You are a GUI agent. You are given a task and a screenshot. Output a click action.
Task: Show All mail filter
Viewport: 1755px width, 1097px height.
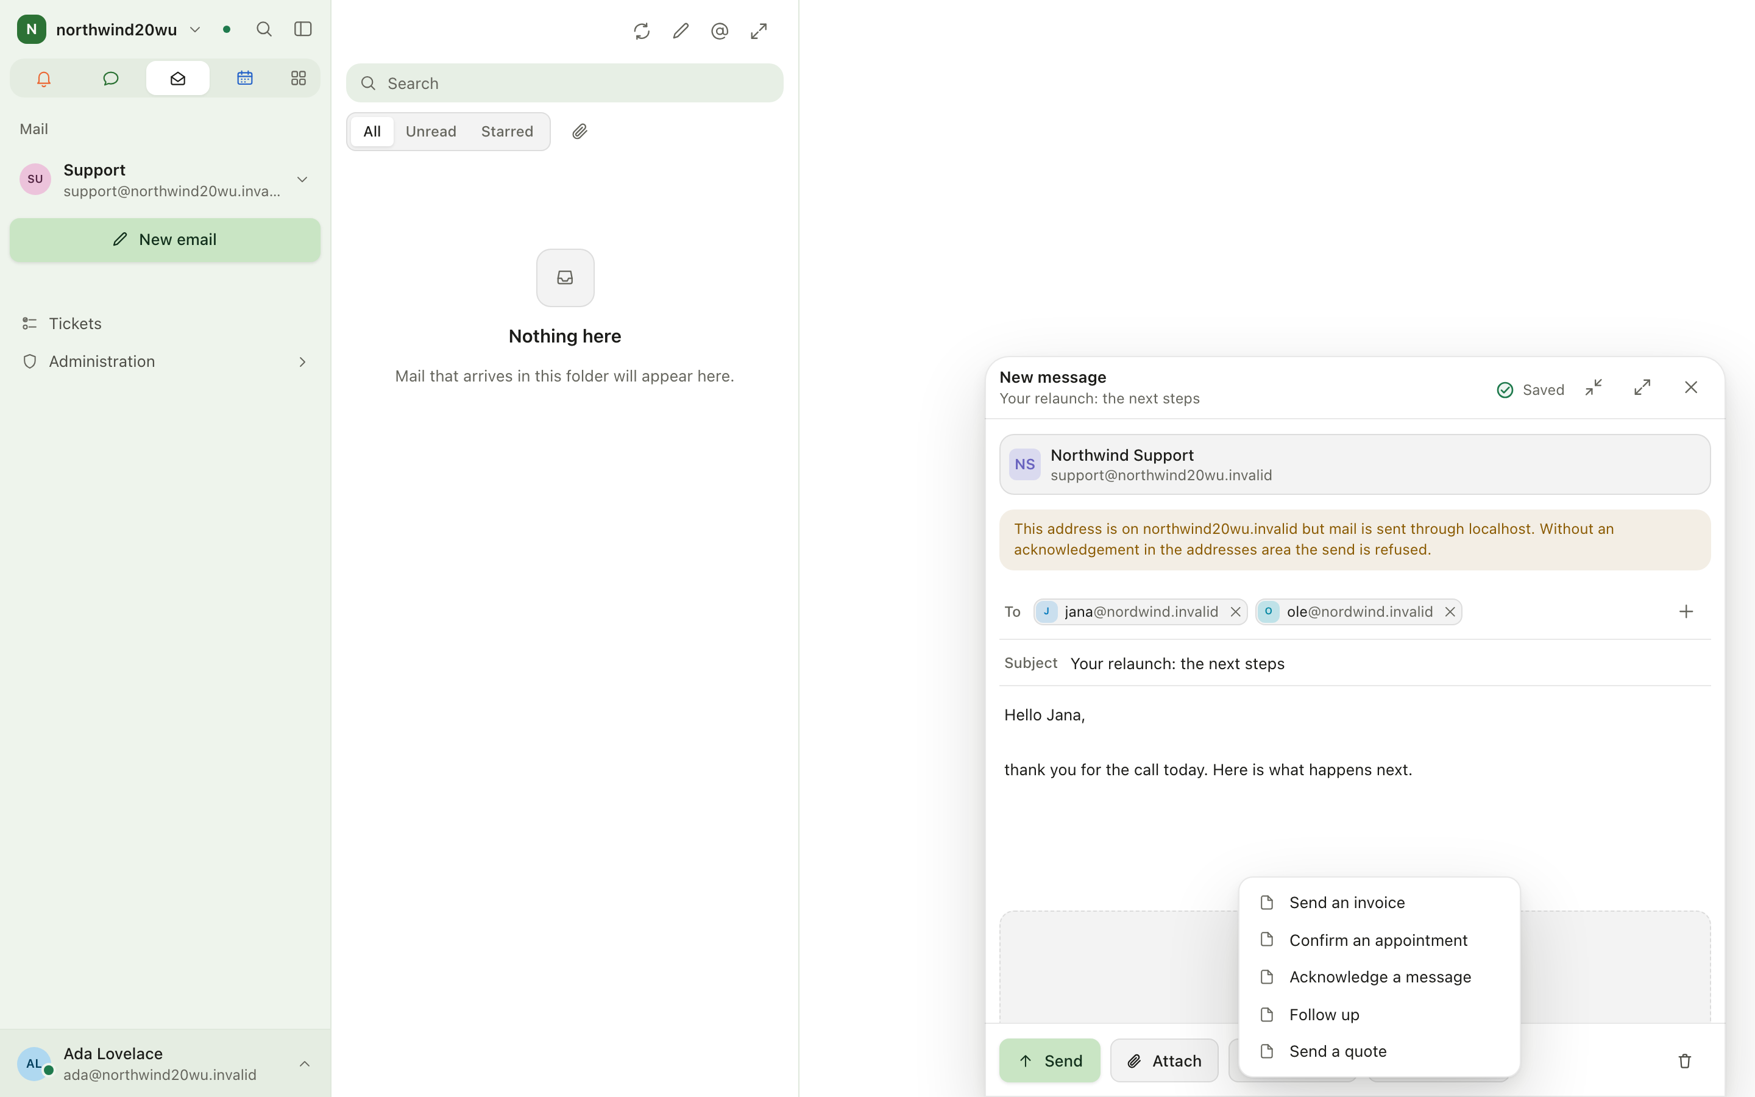pyautogui.click(x=372, y=131)
